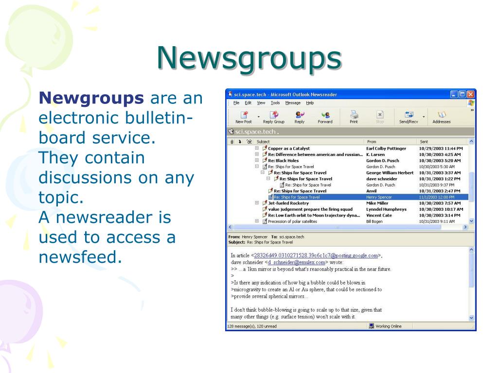Click the Outlook Newsreader title bar icon

pos(231,94)
